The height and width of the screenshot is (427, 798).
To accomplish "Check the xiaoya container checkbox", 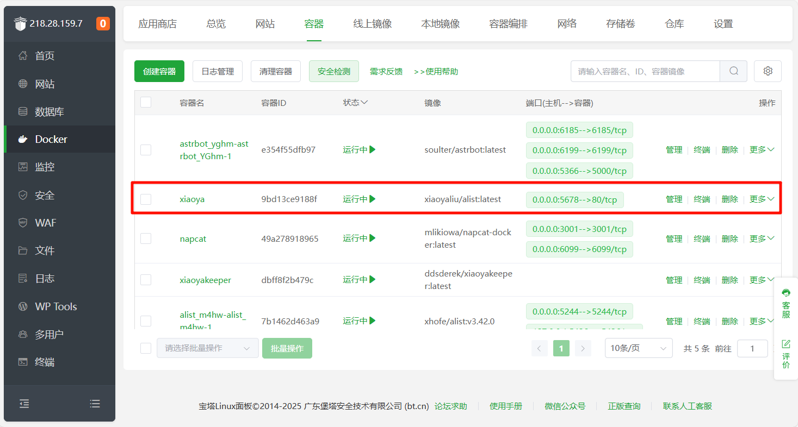I will click(x=146, y=199).
